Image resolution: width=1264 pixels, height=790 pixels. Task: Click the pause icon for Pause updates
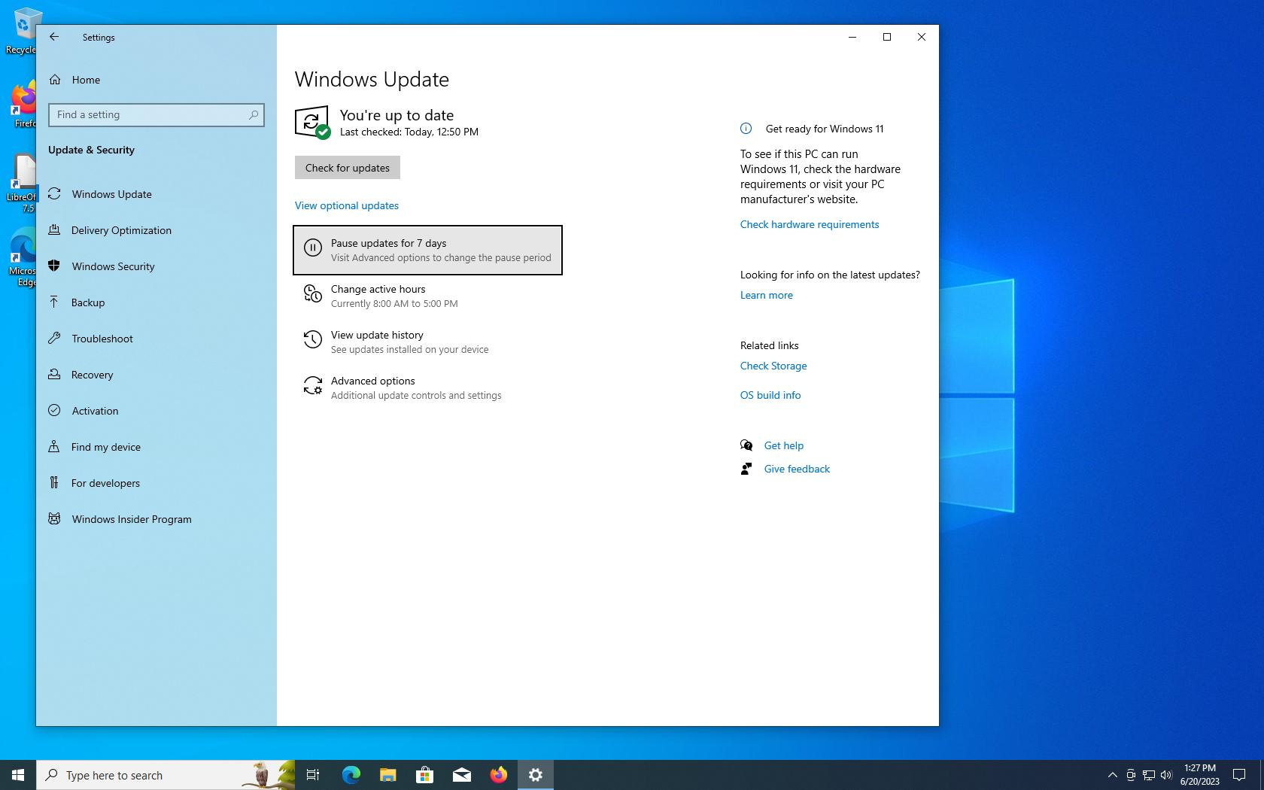tap(312, 248)
